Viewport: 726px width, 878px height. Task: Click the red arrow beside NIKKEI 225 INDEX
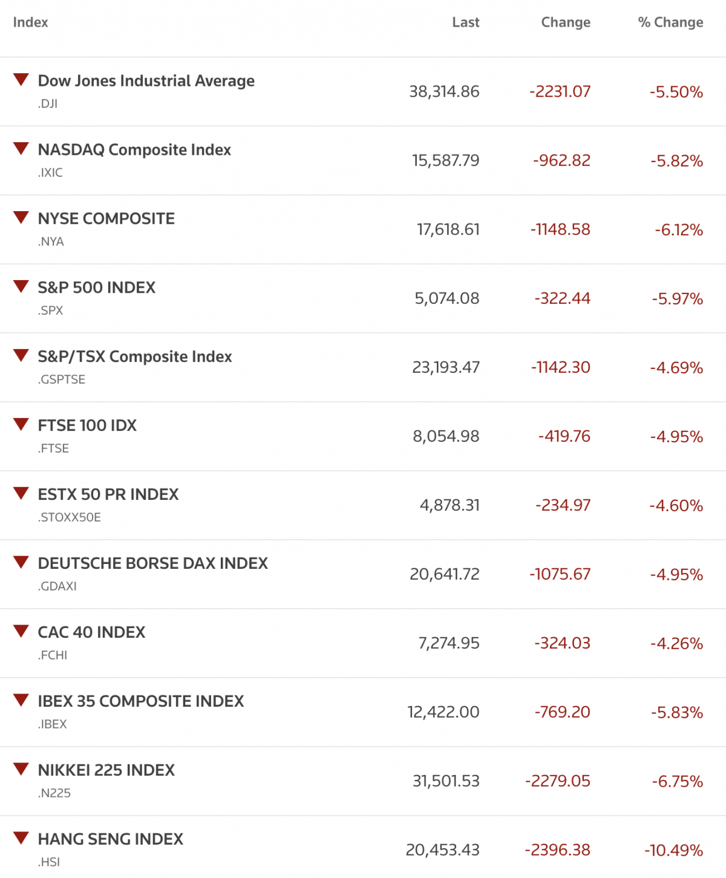point(21,769)
